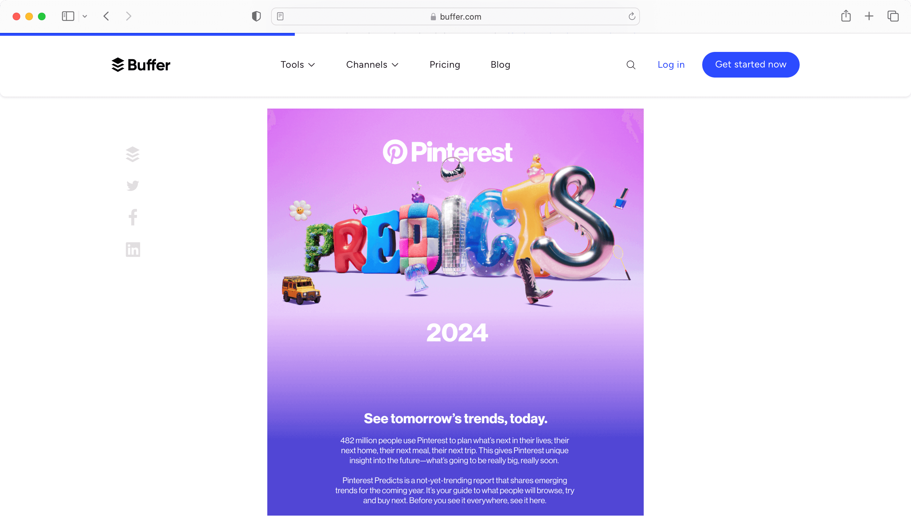Click the Pinterest Predicts 2024 image
The image size is (911, 527).
pos(456,312)
